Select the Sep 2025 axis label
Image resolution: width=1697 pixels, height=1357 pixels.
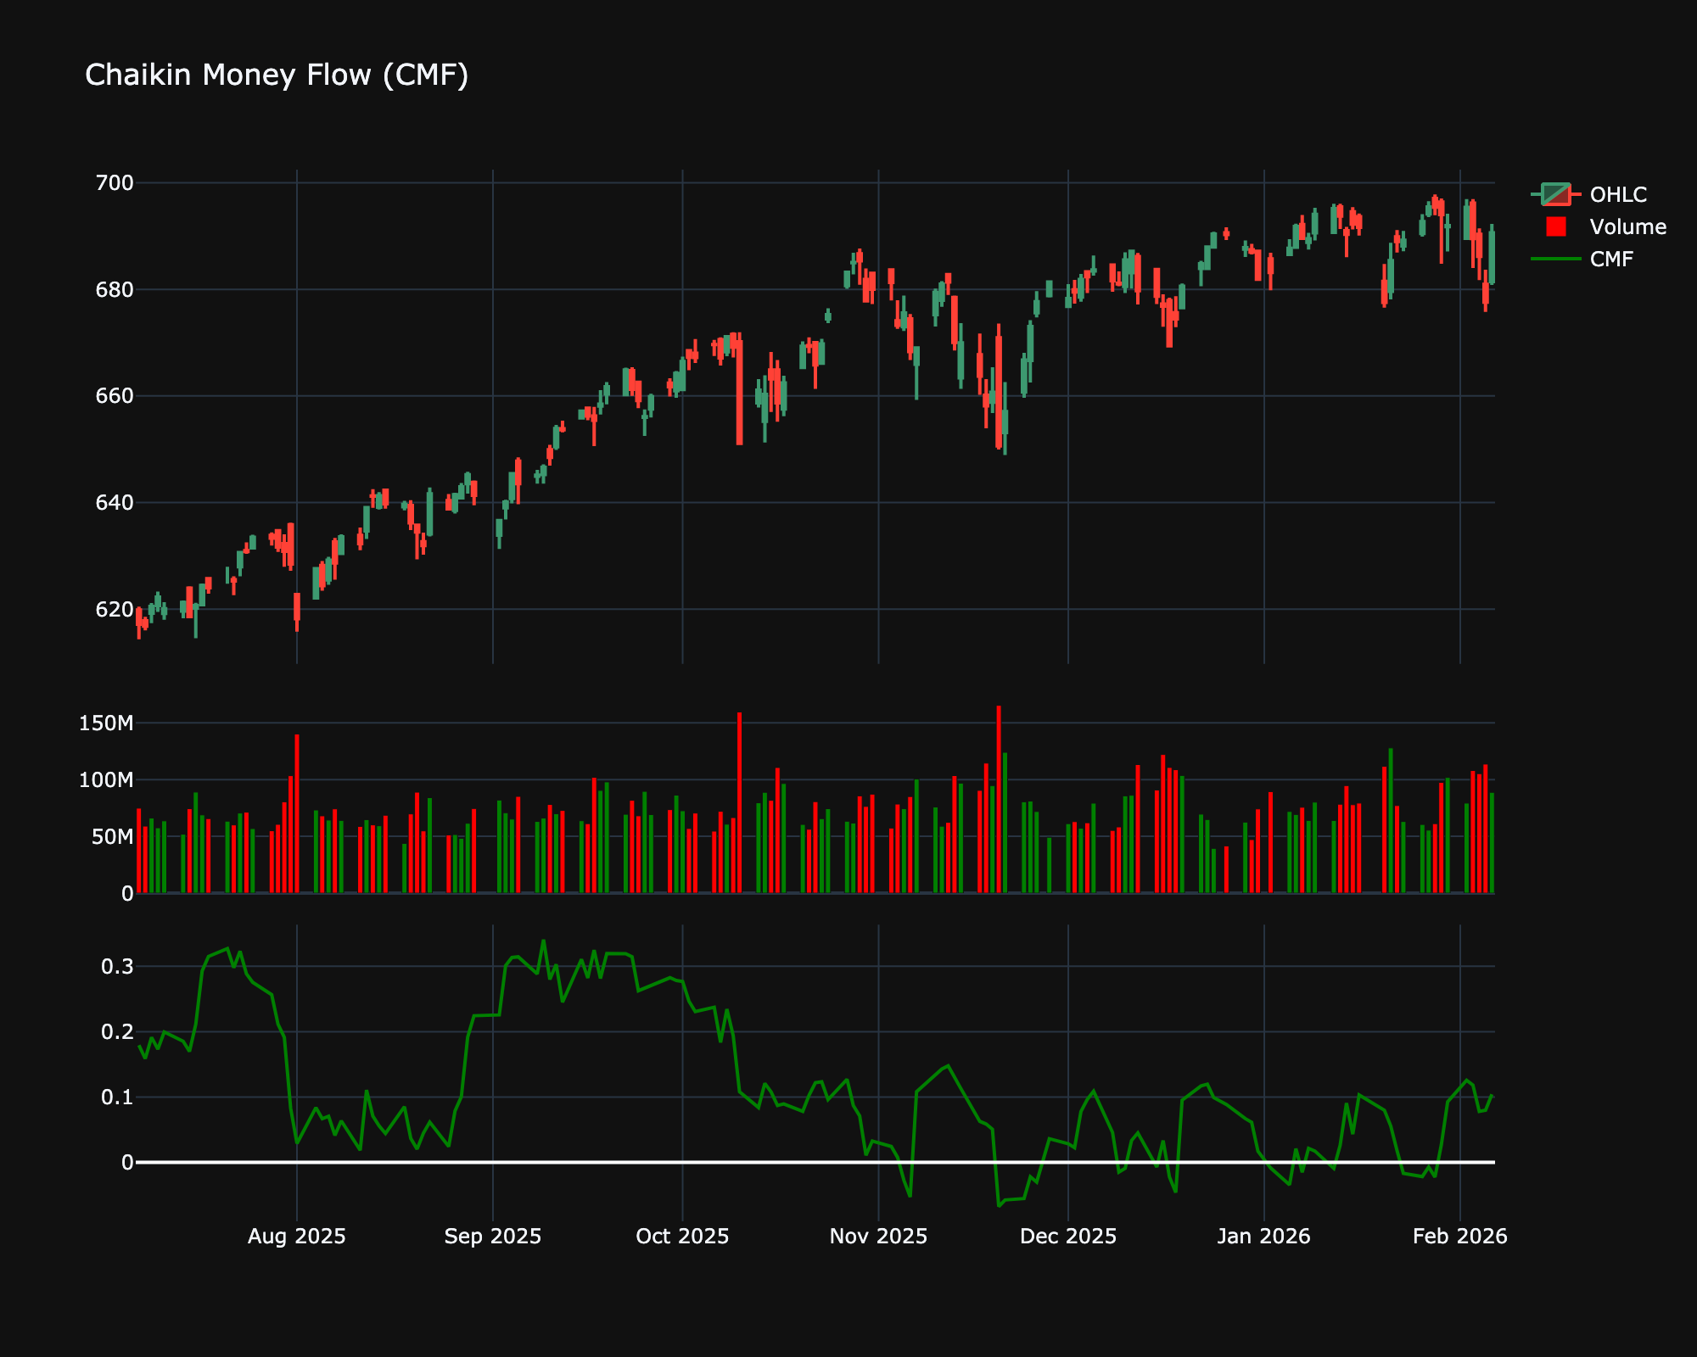pos(492,1237)
